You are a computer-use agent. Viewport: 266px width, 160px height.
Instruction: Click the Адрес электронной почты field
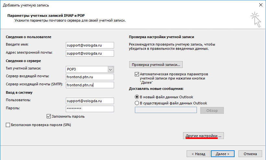coord(89,53)
